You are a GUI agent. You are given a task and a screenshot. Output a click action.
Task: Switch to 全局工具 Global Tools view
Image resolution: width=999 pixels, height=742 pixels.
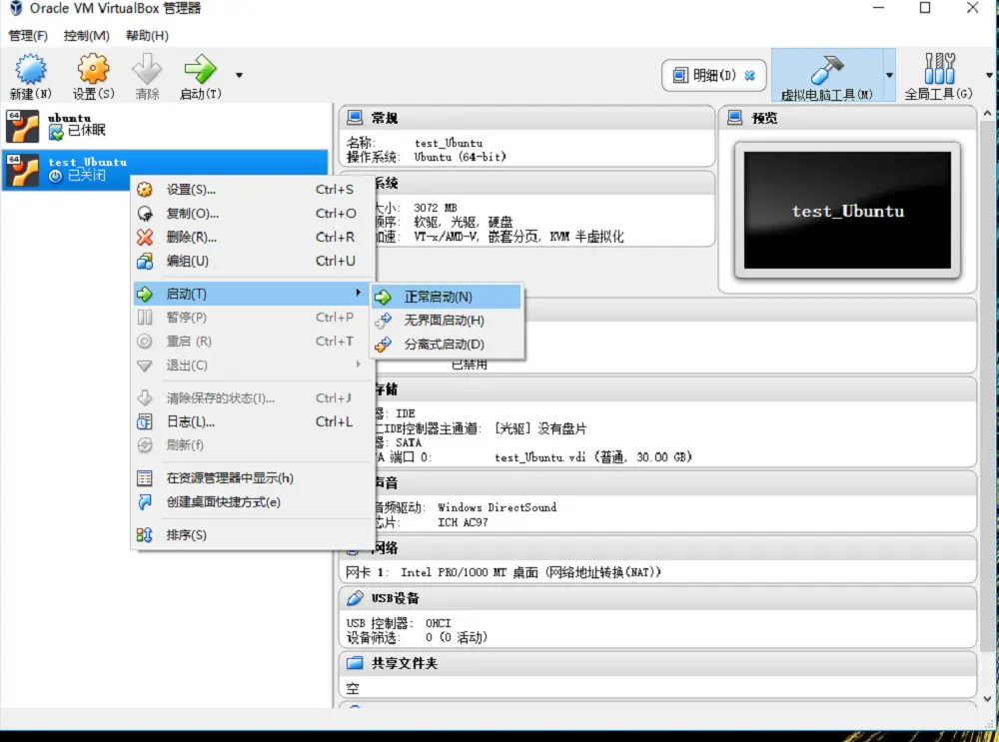(939, 75)
